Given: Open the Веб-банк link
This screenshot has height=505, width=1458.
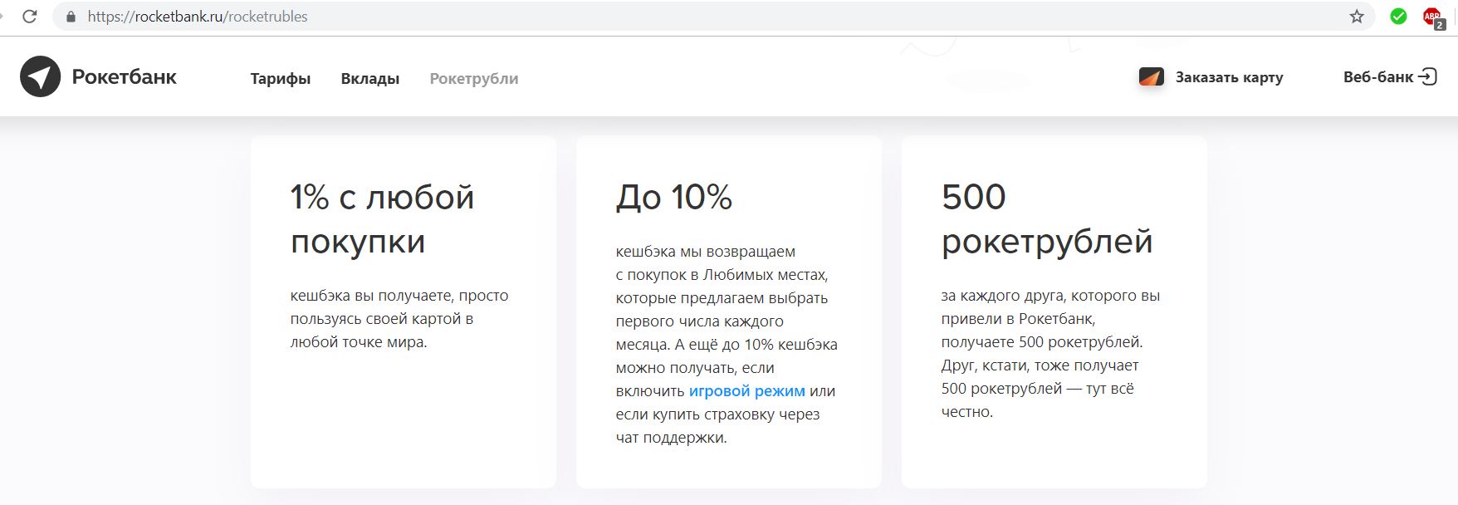Looking at the screenshot, I should [x=1390, y=77].
